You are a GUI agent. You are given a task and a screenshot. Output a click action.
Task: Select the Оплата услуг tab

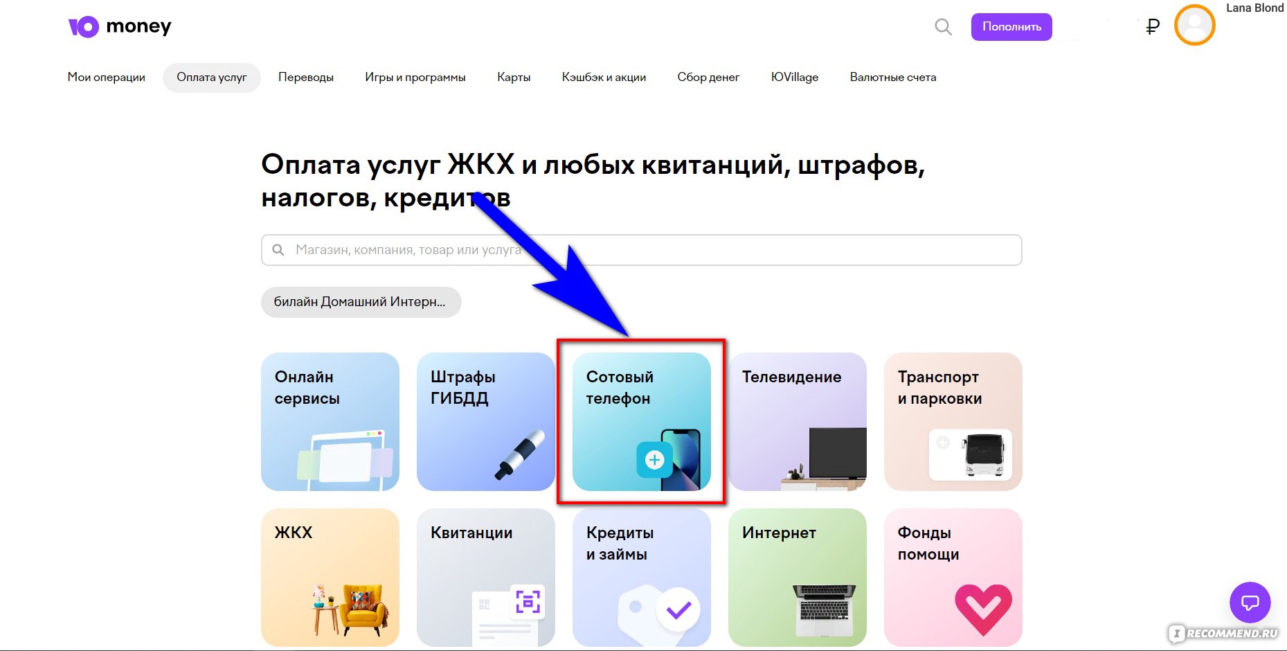[212, 78]
